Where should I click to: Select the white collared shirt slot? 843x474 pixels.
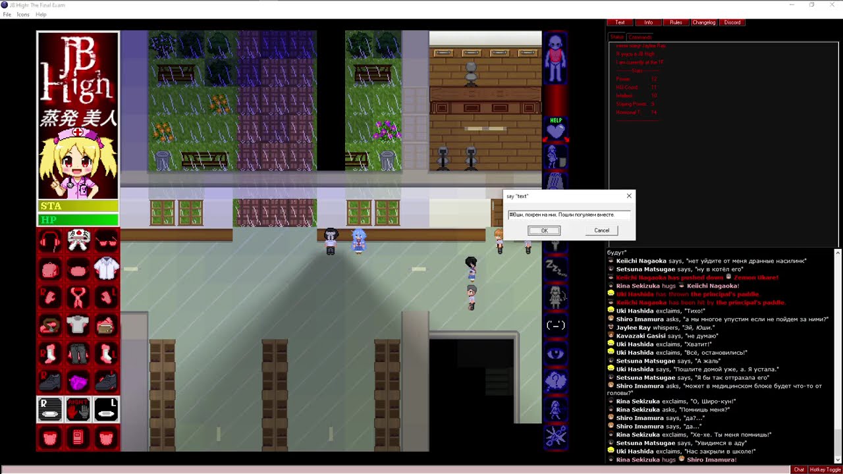(106, 269)
